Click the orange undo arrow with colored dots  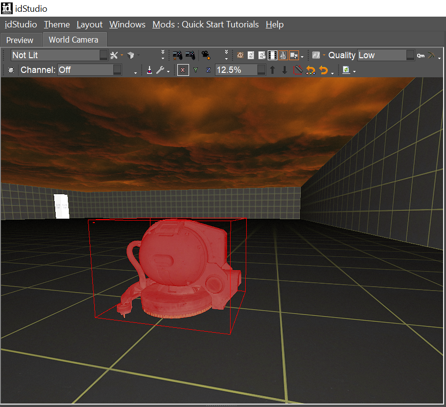pos(311,70)
